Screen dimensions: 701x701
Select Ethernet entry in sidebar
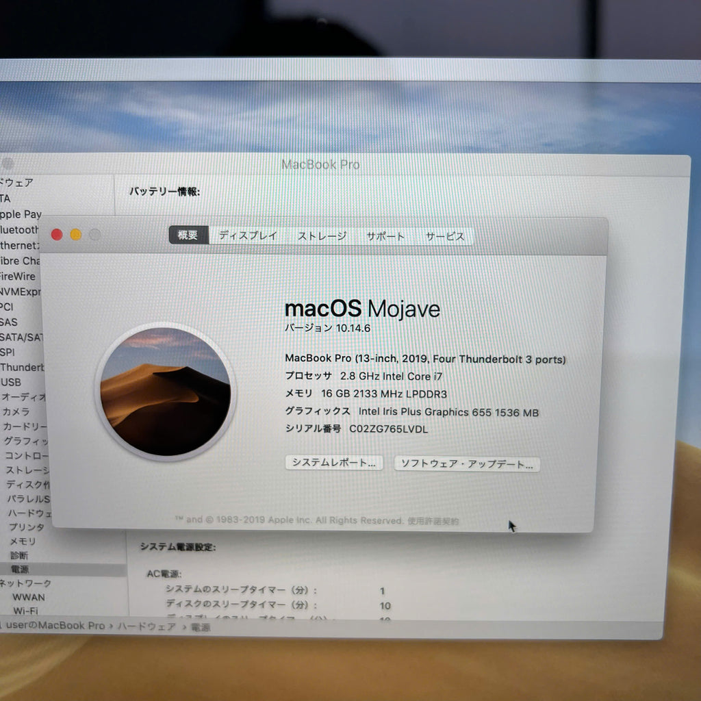click(20, 246)
